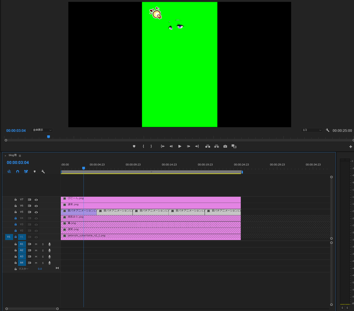Lock track V7 with the padlock
The width and height of the screenshot is (354, 311).
pyautogui.click(x=16, y=200)
